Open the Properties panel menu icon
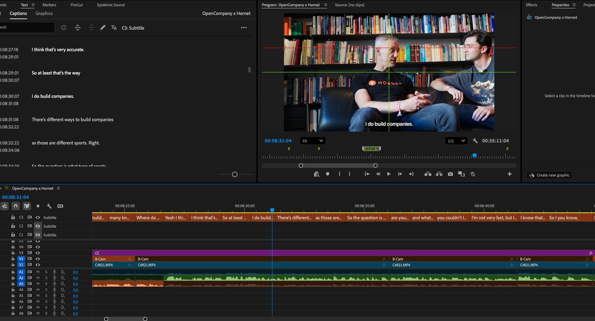The height and width of the screenshot is (321, 595). [574, 5]
